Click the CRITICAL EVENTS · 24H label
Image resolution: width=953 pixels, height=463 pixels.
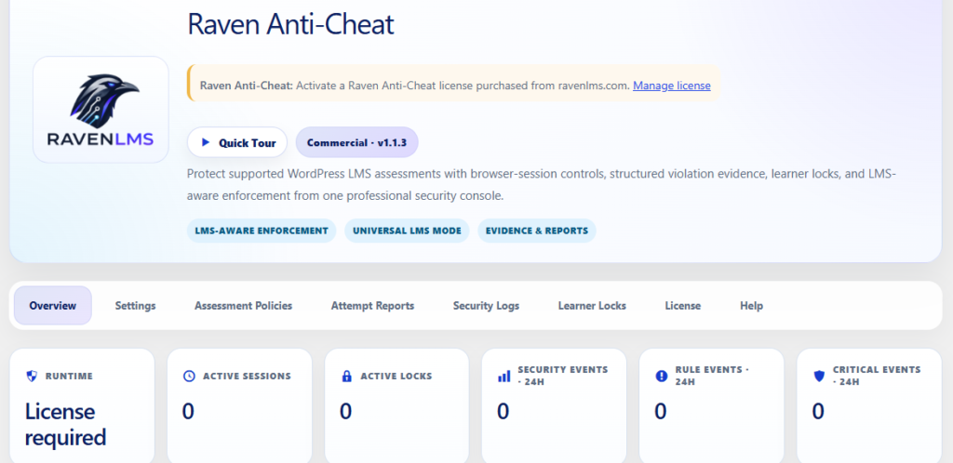[877, 376]
